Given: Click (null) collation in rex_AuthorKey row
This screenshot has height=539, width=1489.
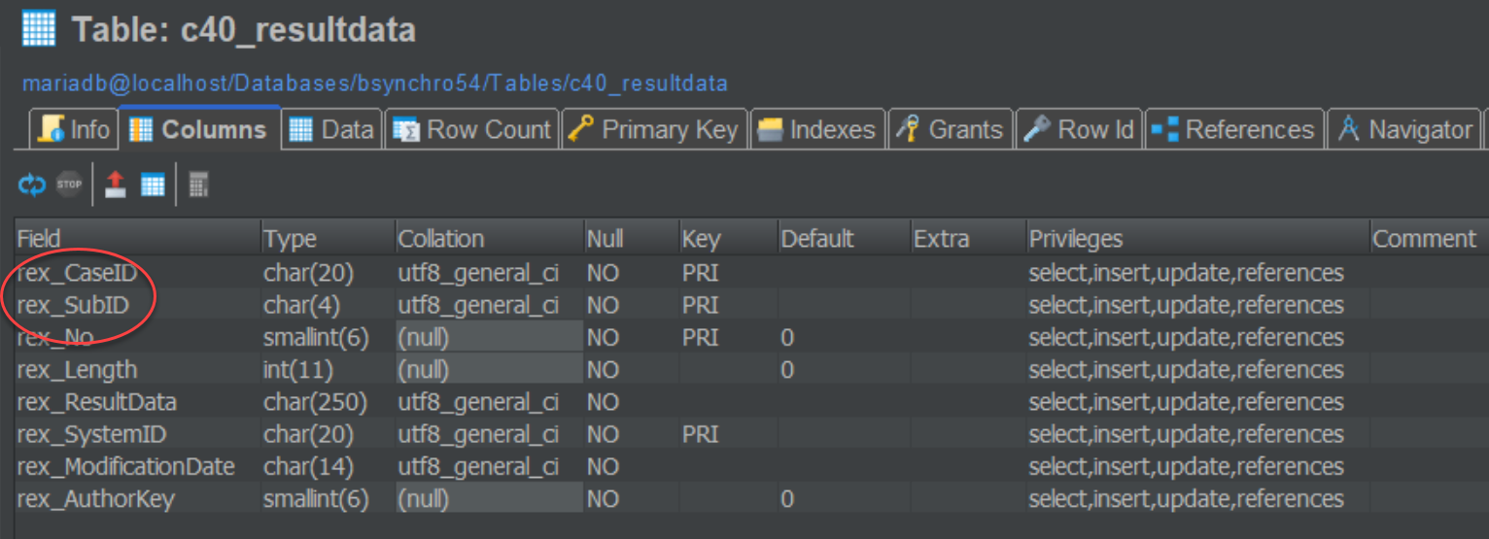Looking at the screenshot, I should pyautogui.click(x=489, y=499).
